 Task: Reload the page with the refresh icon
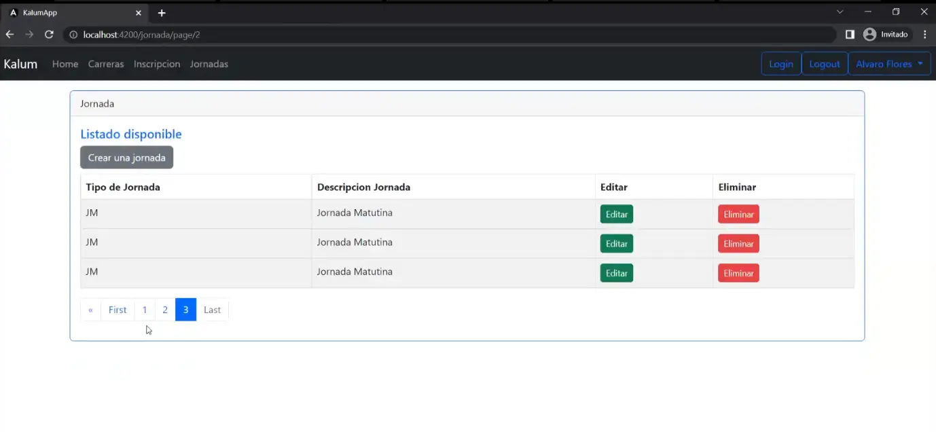click(49, 35)
